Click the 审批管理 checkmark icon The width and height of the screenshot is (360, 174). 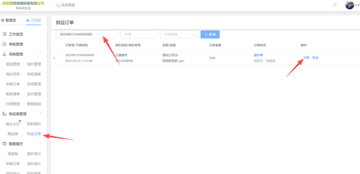5,44
